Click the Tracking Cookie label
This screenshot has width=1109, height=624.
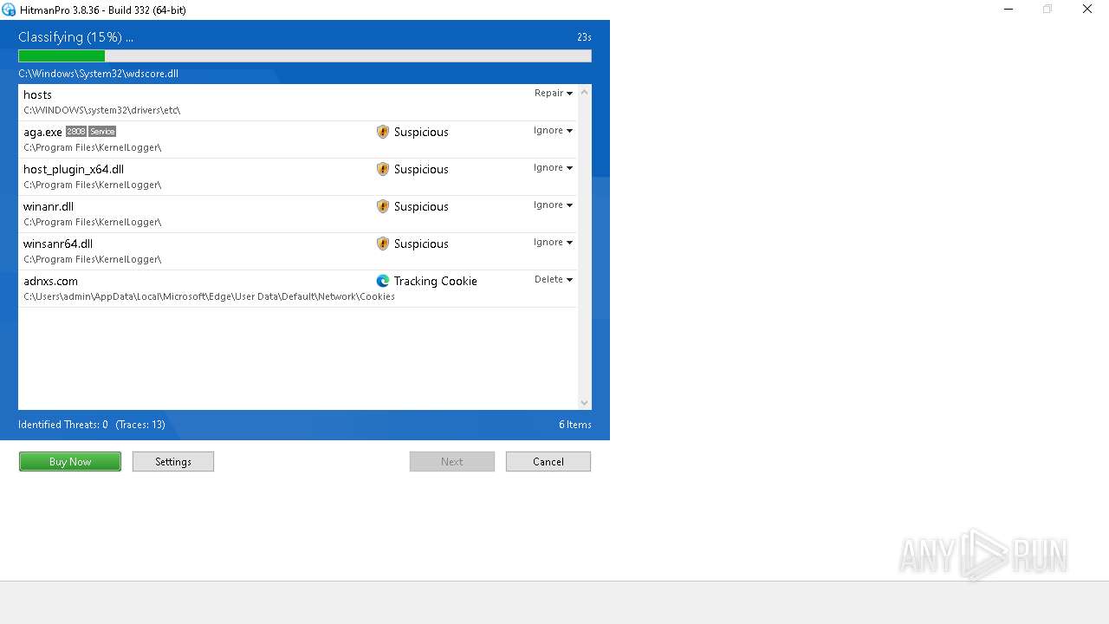435,281
